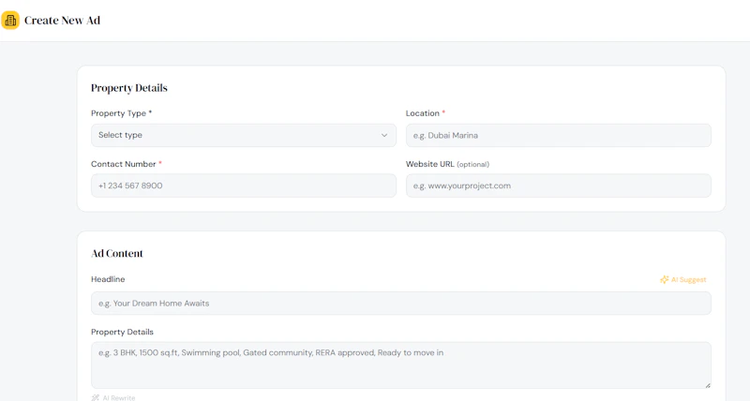Click the Contact Number label

127,164
